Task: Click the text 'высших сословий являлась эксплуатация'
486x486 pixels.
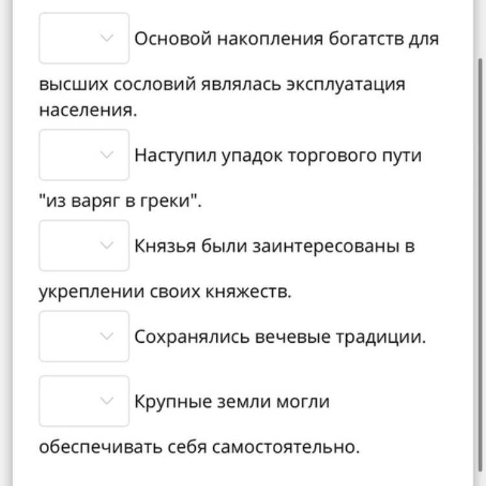Action: 222,85
